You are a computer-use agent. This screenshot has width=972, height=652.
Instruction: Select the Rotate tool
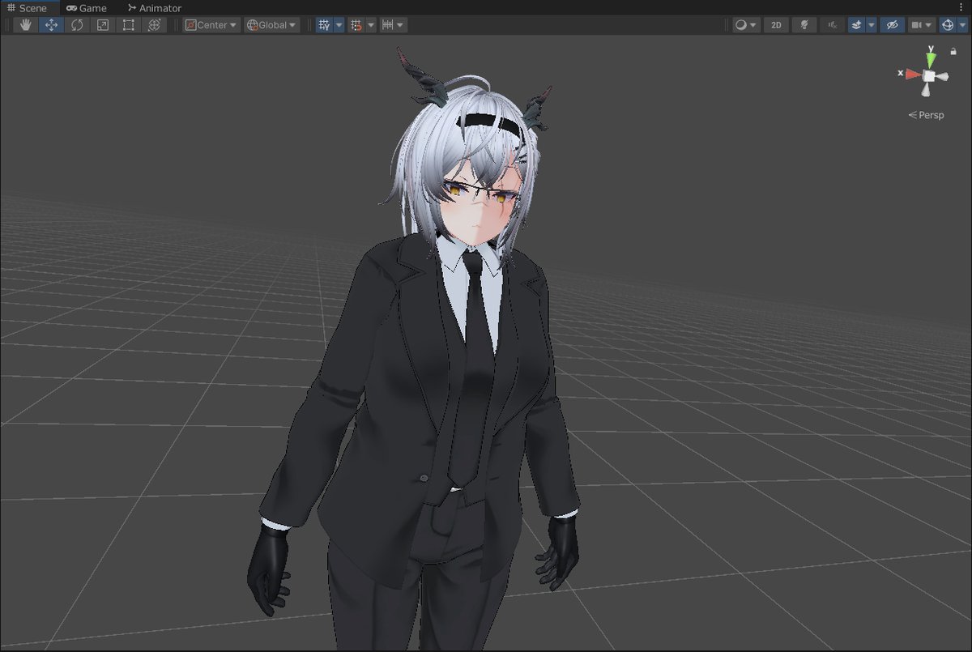(x=77, y=25)
